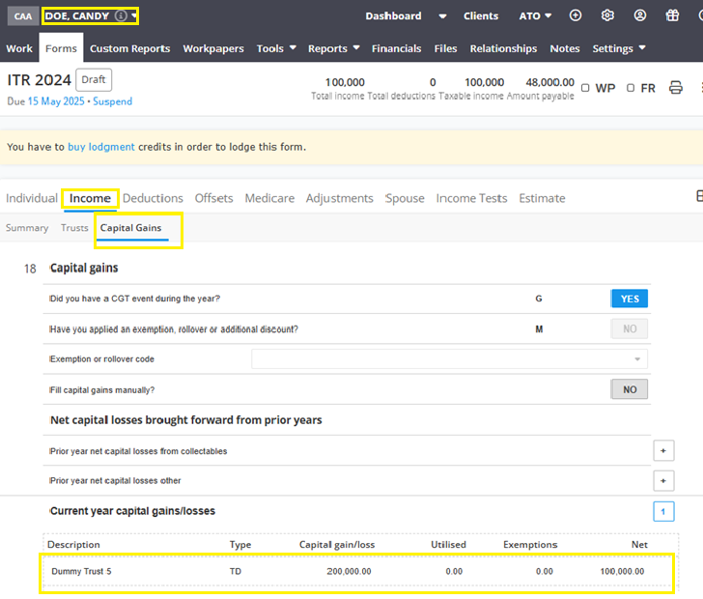Follow the buy lodgment link
The image size is (703, 599).
[x=101, y=147]
